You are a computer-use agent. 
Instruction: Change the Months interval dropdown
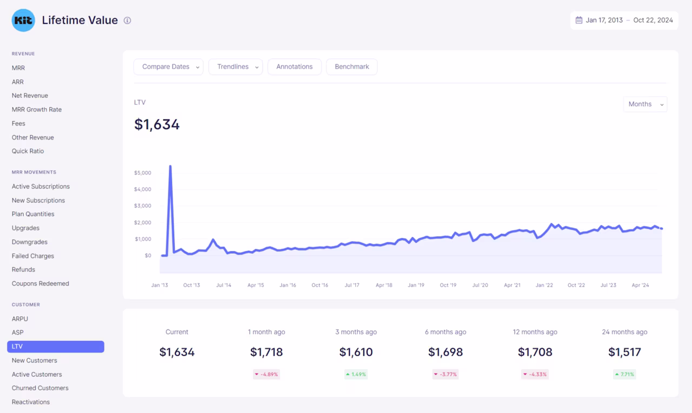(x=645, y=104)
